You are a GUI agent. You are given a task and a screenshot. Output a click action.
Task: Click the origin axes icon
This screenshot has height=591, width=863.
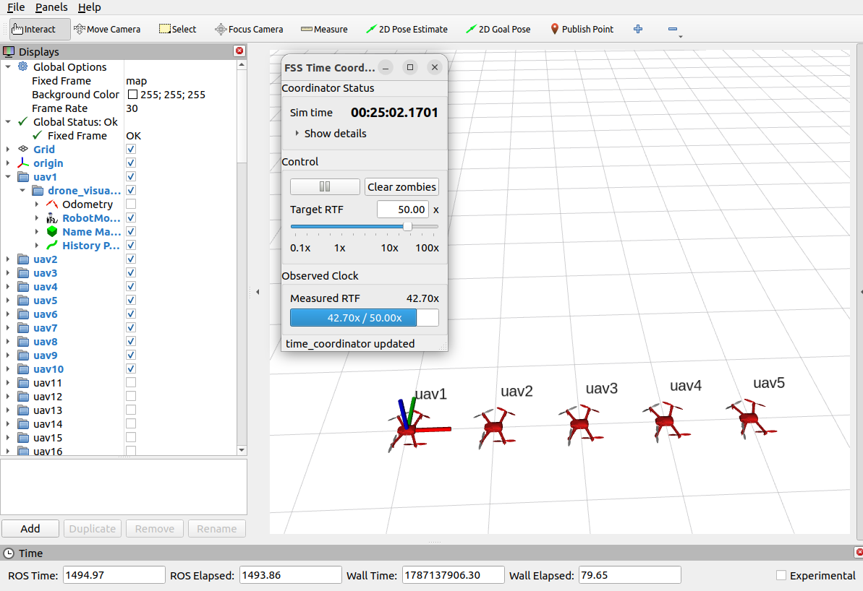tap(22, 163)
